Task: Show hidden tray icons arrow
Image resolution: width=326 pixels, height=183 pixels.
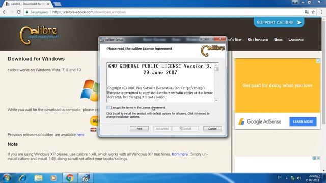Action: 286,178
